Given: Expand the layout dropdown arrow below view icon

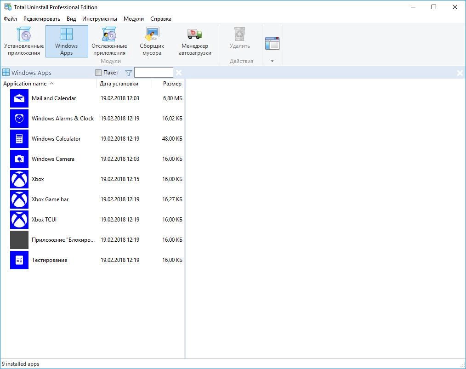Looking at the screenshot, I should (272, 61).
